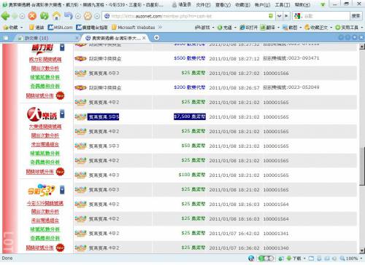Open the address bar history dropdown arrow

(x=279, y=16)
